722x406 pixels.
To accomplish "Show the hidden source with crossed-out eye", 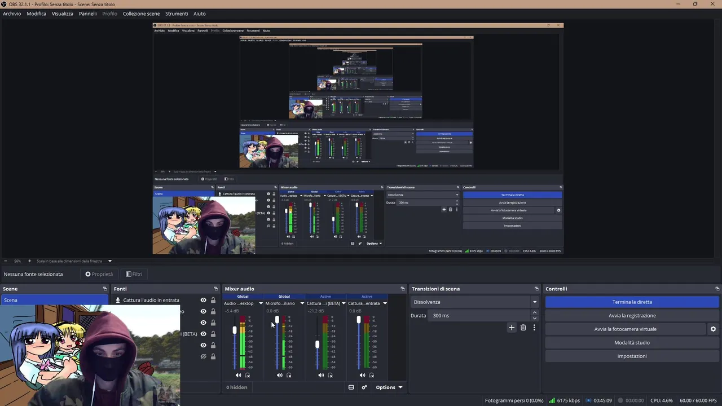I will pos(203,356).
